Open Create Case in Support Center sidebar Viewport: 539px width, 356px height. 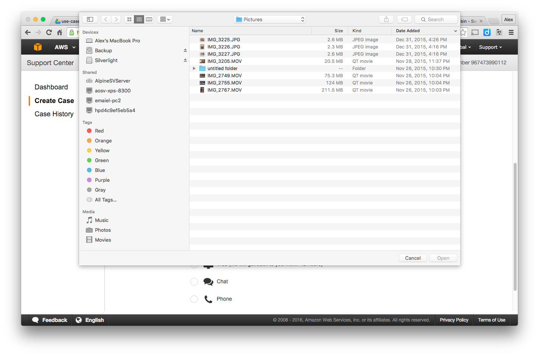pyautogui.click(x=54, y=101)
